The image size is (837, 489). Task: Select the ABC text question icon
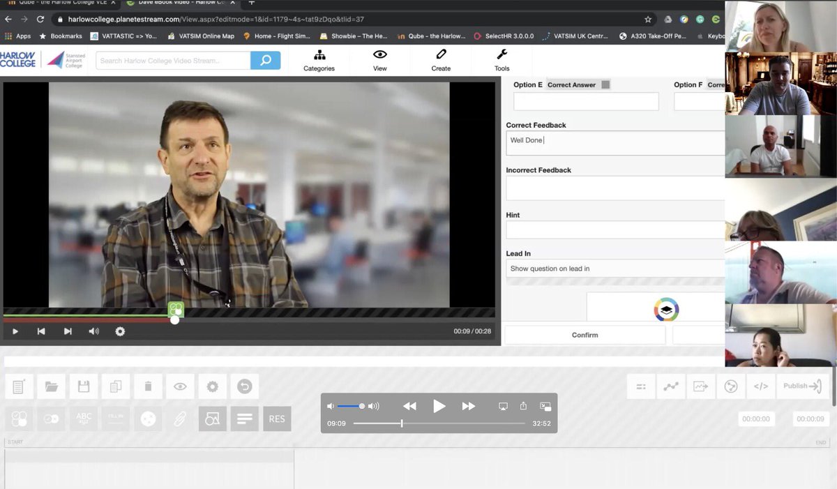point(84,419)
